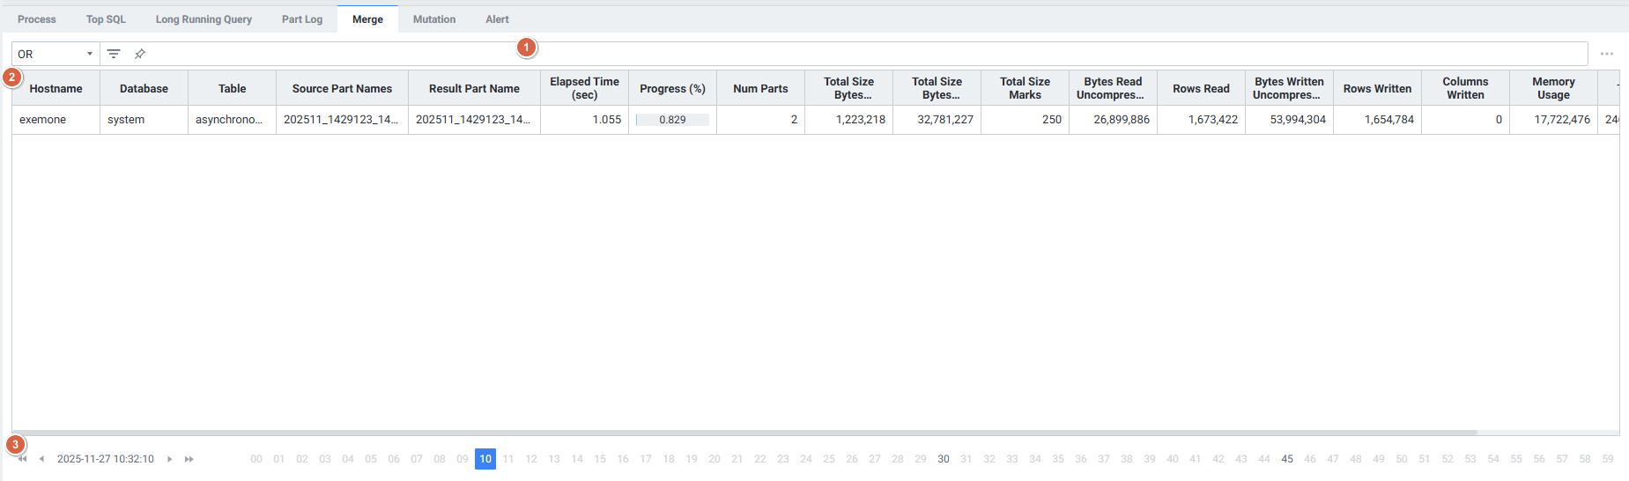This screenshot has width=1629, height=481.
Task: Open the OR condition dropdown
Action: pyautogui.click(x=56, y=54)
